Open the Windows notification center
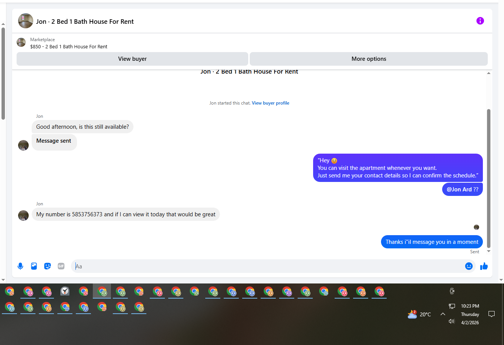Screen dimensions: 504x345 click(x=492, y=314)
